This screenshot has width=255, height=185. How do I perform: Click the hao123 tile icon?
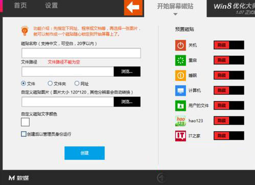(x=180, y=121)
